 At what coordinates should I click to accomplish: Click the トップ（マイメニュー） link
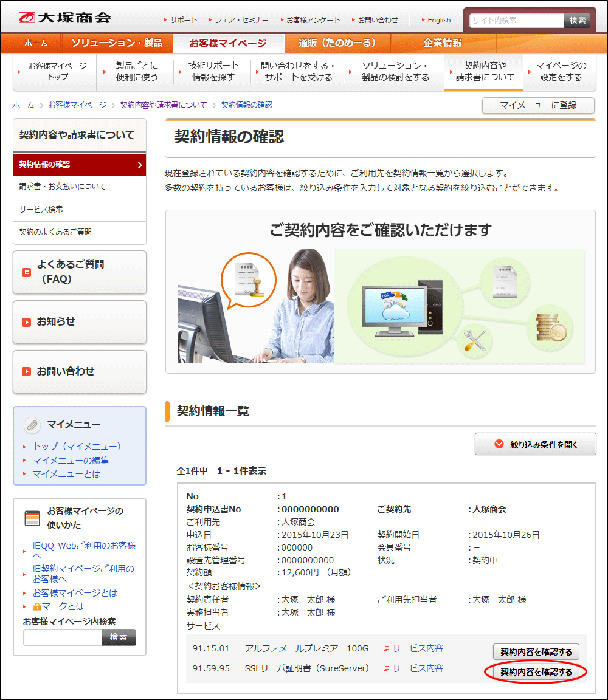pyautogui.click(x=77, y=447)
